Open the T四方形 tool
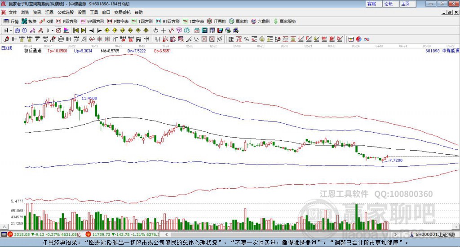This screenshot has height=247, width=460. coord(142,22)
